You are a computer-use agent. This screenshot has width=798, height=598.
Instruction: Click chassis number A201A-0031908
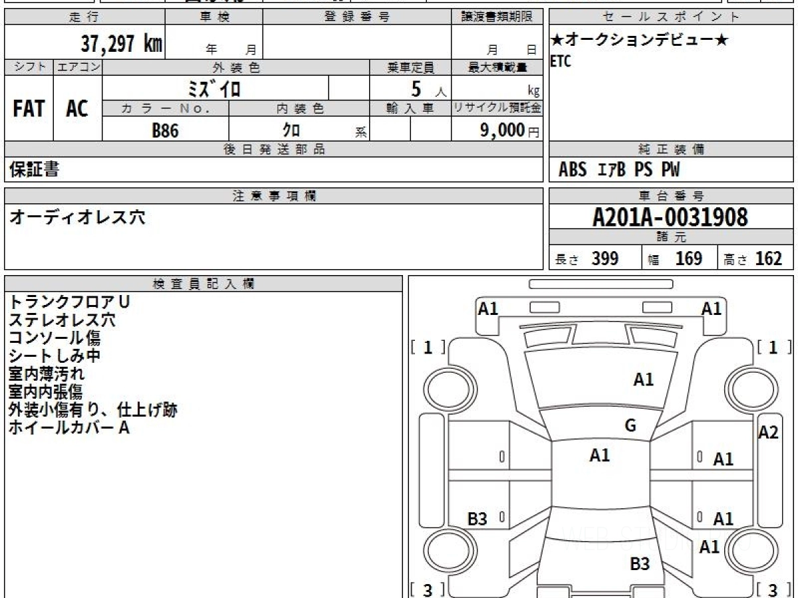(x=670, y=217)
